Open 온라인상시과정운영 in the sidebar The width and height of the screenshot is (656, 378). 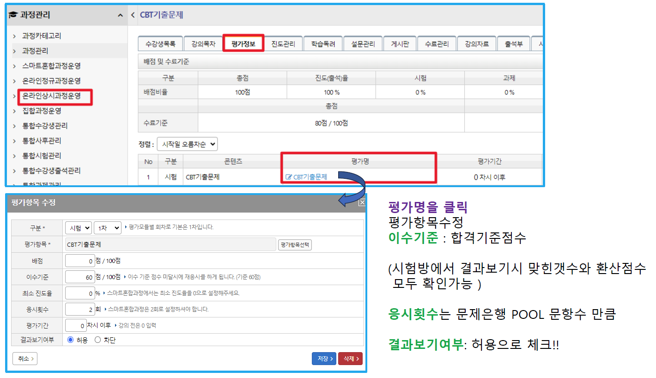click(51, 96)
